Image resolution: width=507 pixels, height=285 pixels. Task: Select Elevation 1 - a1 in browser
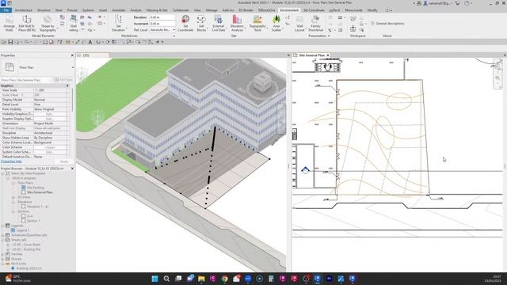pyautogui.click(x=38, y=207)
